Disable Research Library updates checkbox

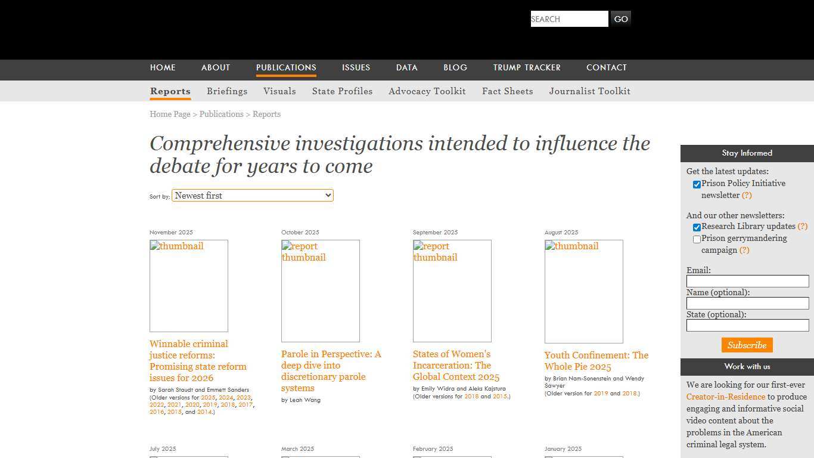[697, 227]
